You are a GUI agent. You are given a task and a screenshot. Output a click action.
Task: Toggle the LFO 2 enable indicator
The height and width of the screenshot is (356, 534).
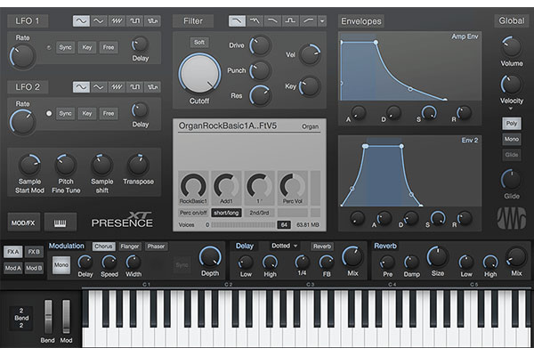(49, 113)
